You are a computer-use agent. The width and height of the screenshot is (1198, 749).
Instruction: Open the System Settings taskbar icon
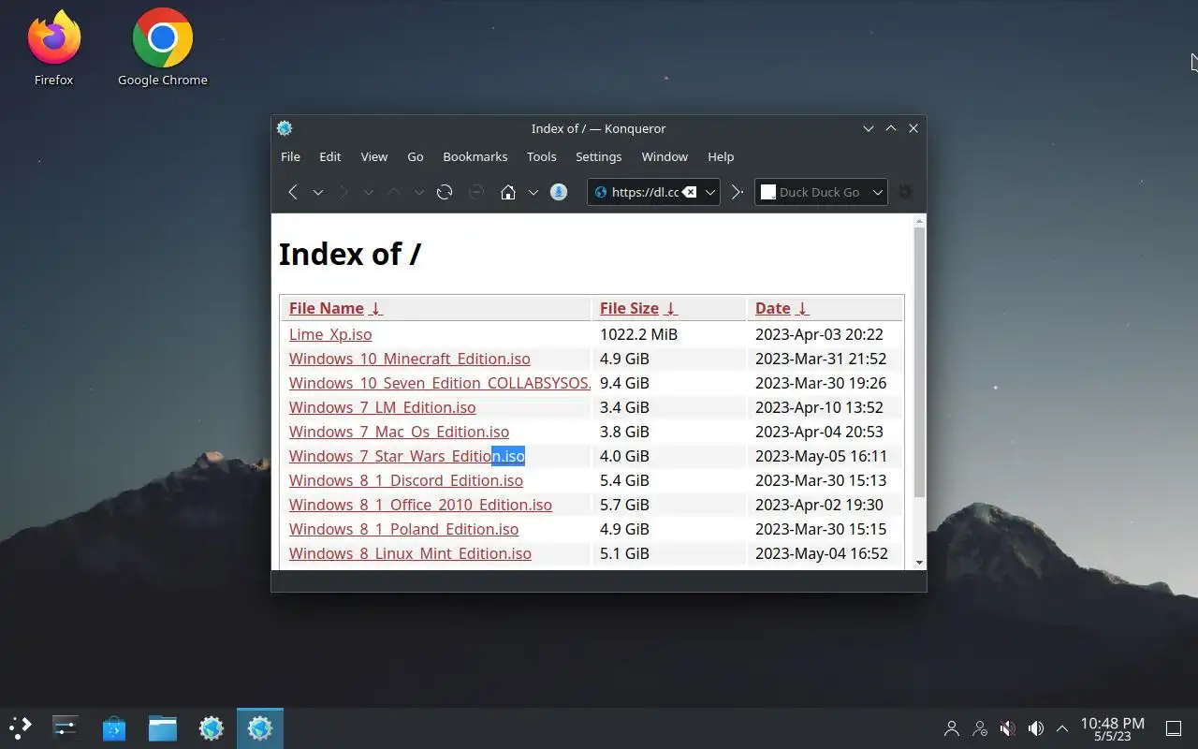(x=66, y=727)
